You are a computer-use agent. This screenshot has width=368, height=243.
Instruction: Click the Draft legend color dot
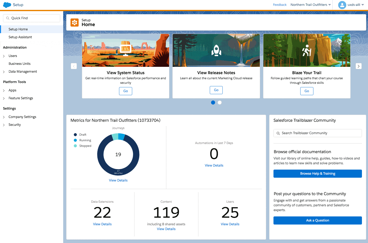click(x=75, y=135)
